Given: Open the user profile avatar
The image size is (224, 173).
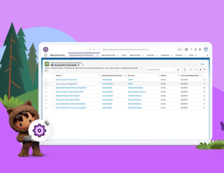Looking at the screenshot, I should click(x=206, y=49).
